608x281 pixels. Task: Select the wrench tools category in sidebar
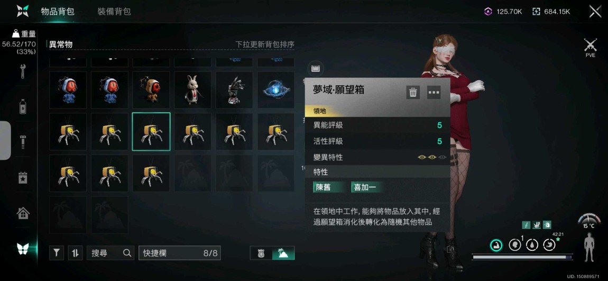[x=23, y=71]
